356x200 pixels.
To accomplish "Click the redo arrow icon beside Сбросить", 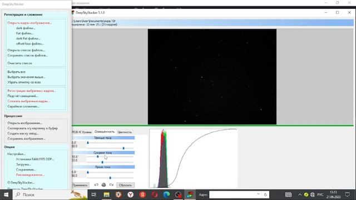I will point(111,185).
